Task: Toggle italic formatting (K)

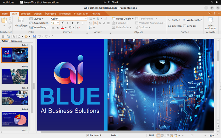Action: [x=78, y=23]
